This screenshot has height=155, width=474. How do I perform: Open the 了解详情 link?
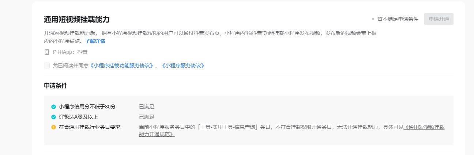point(95,41)
